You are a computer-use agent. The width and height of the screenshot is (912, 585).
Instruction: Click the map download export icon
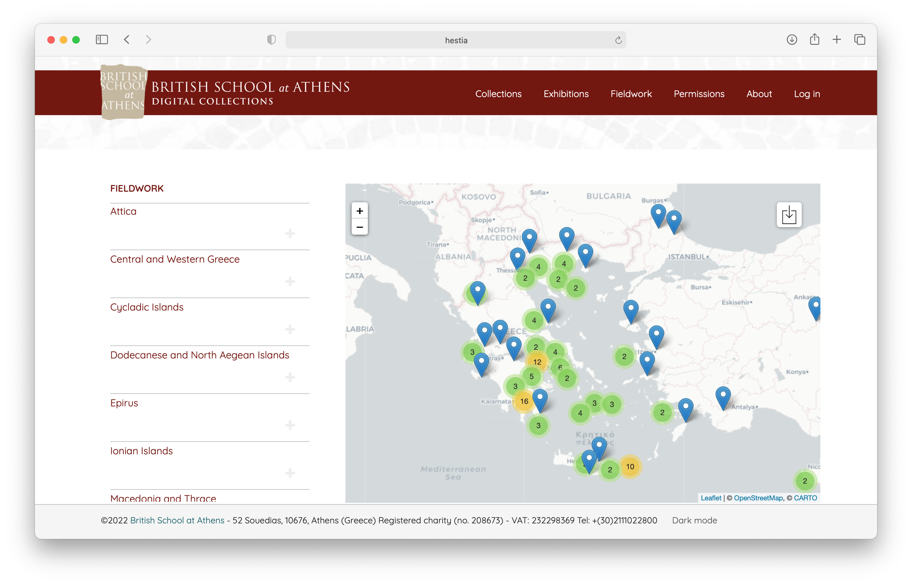click(789, 215)
